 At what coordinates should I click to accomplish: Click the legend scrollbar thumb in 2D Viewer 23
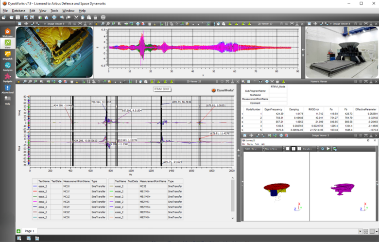pyautogui.click(x=233, y=195)
